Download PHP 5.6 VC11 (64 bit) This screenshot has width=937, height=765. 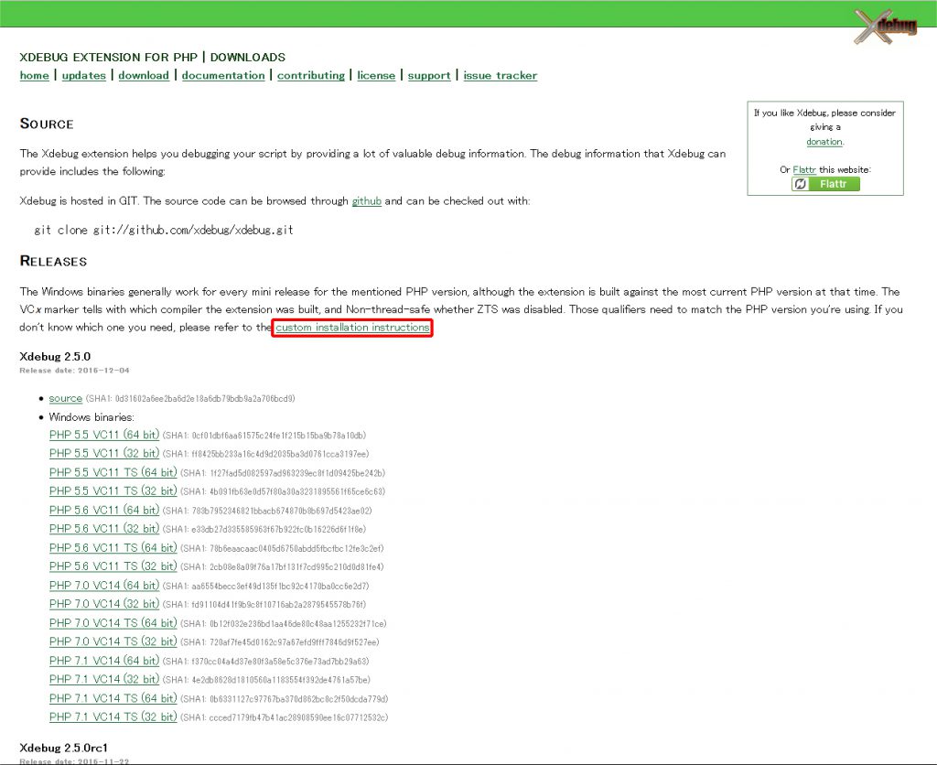click(104, 511)
